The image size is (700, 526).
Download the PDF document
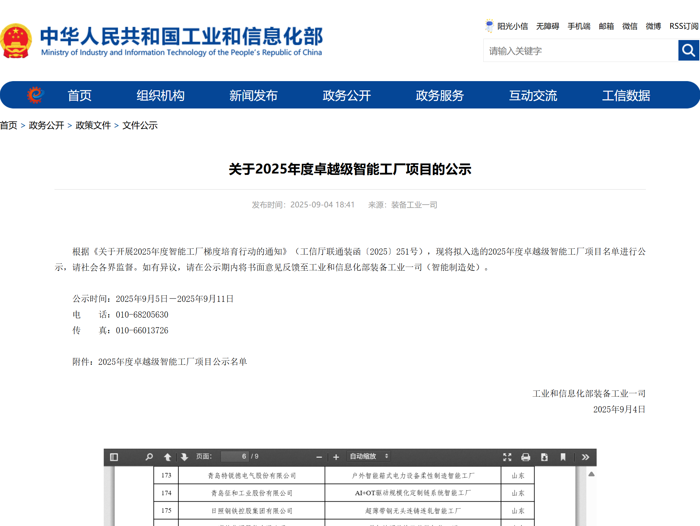(544, 456)
